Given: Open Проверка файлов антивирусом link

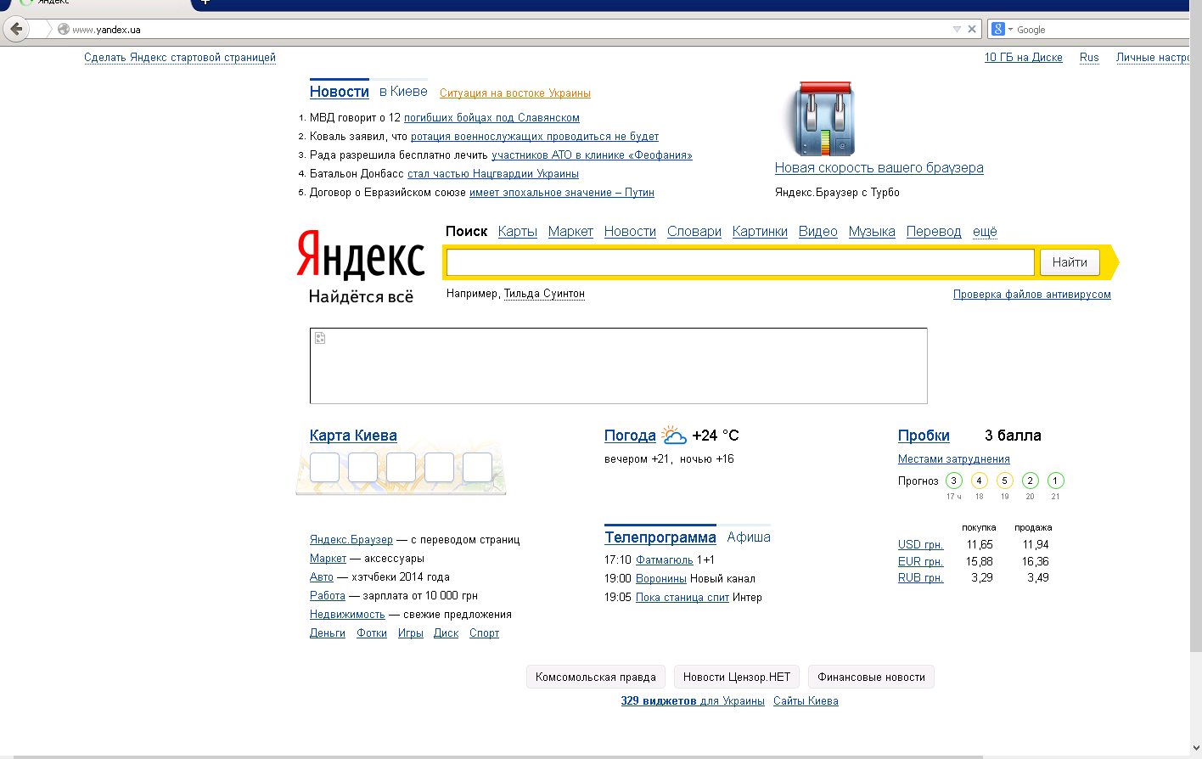Looking at the screenshot, I should [1032, 295].
